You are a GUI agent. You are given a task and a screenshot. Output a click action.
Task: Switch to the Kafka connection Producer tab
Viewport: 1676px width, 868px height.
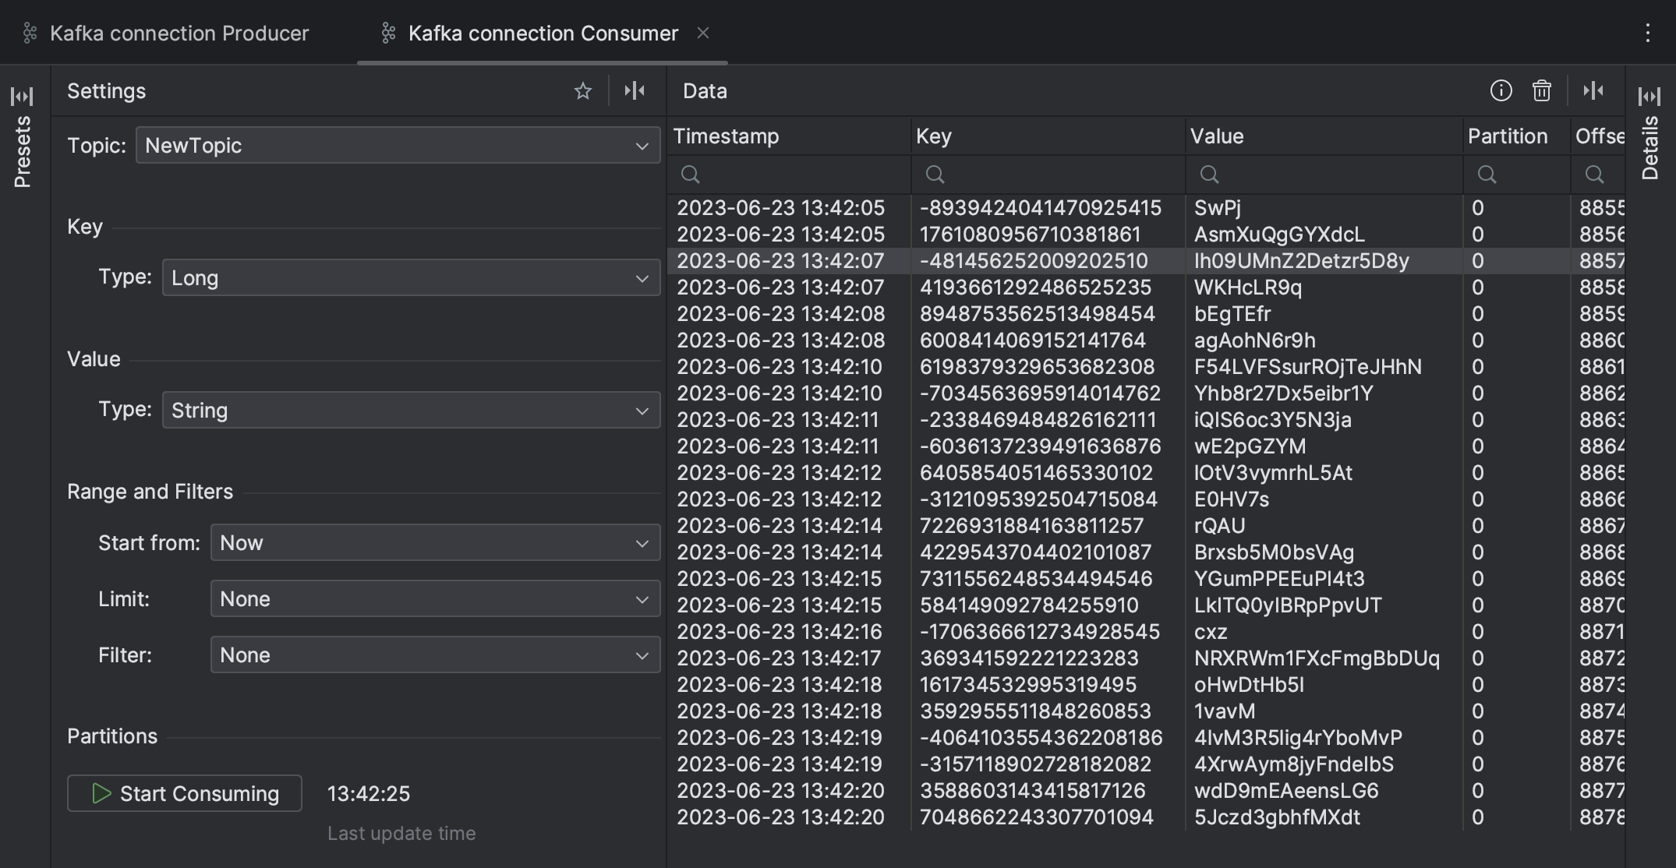pos(179,33)
